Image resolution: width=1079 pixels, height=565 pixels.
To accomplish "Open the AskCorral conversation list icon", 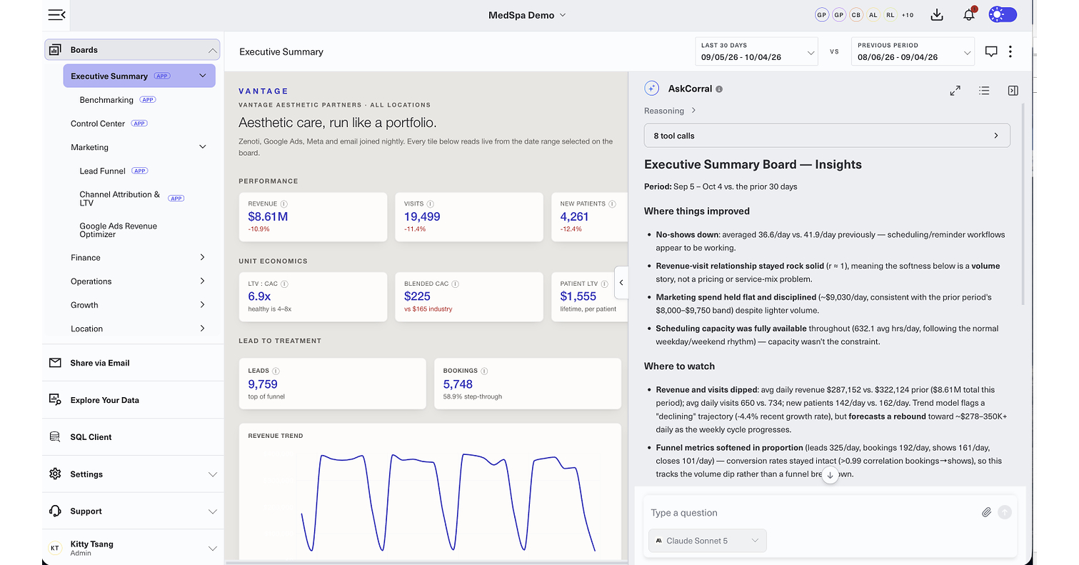I will click(x=984, y=91).
